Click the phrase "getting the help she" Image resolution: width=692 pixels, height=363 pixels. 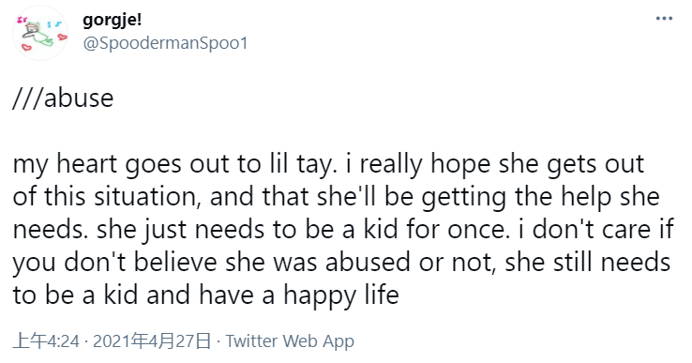(541, 197)
